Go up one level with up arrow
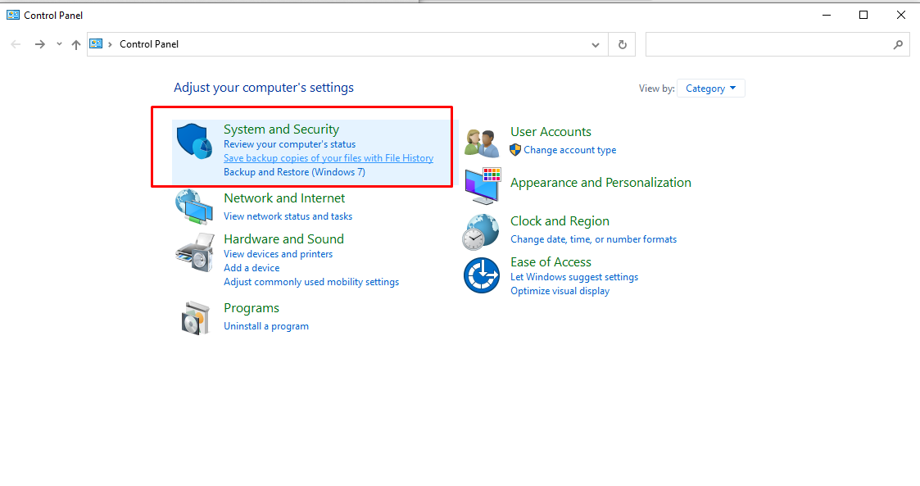This screenshot has height=486, width=920. [76, 44]
